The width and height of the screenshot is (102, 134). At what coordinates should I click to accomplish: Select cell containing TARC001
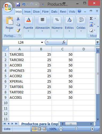(x=19, y=54)
